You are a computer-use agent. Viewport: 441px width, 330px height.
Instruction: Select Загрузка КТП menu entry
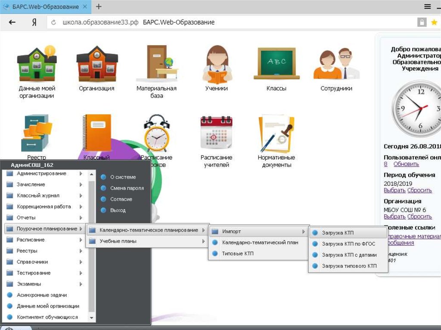(x=338, y=233)
